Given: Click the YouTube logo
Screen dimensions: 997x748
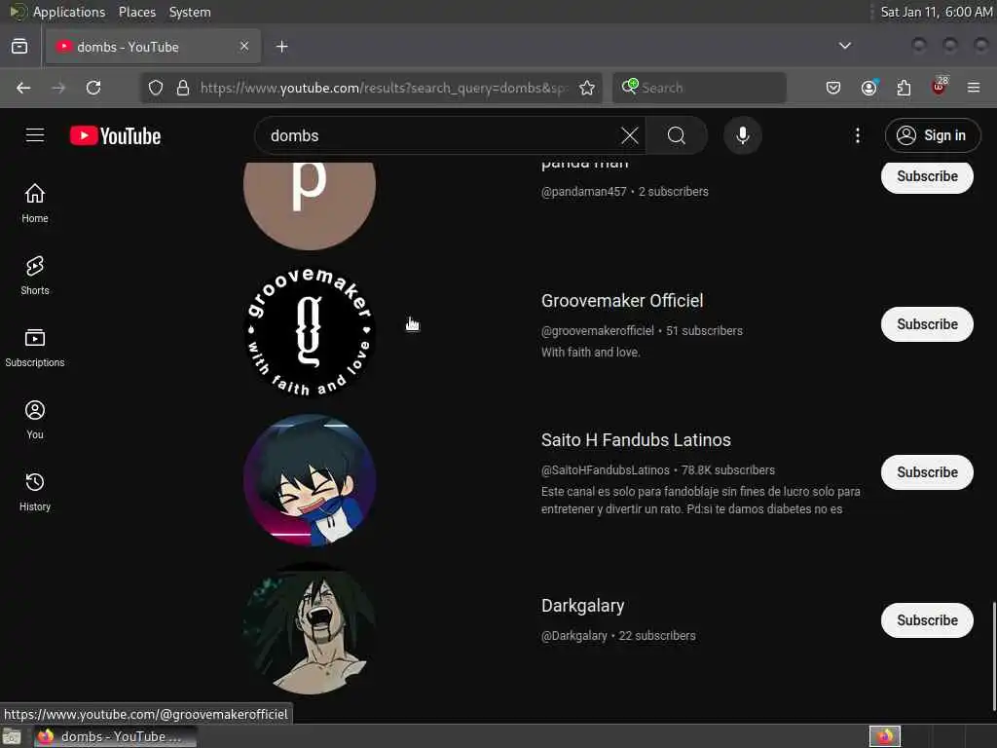Looking at the screenshot, I should point(115,135).
